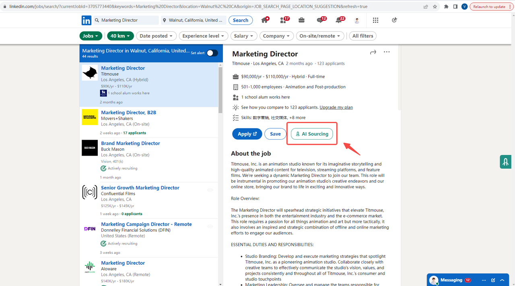515x286 pixels.
Task: Open the Senior Growth Marketing Director job
Action: click(140, 188)
